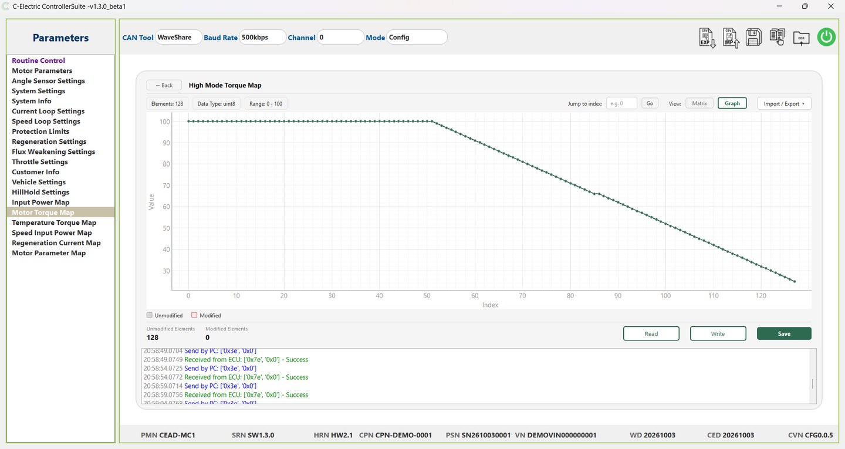Screen dimensions: 845x449
Task: Open Input Power Map
Action: 41,202
